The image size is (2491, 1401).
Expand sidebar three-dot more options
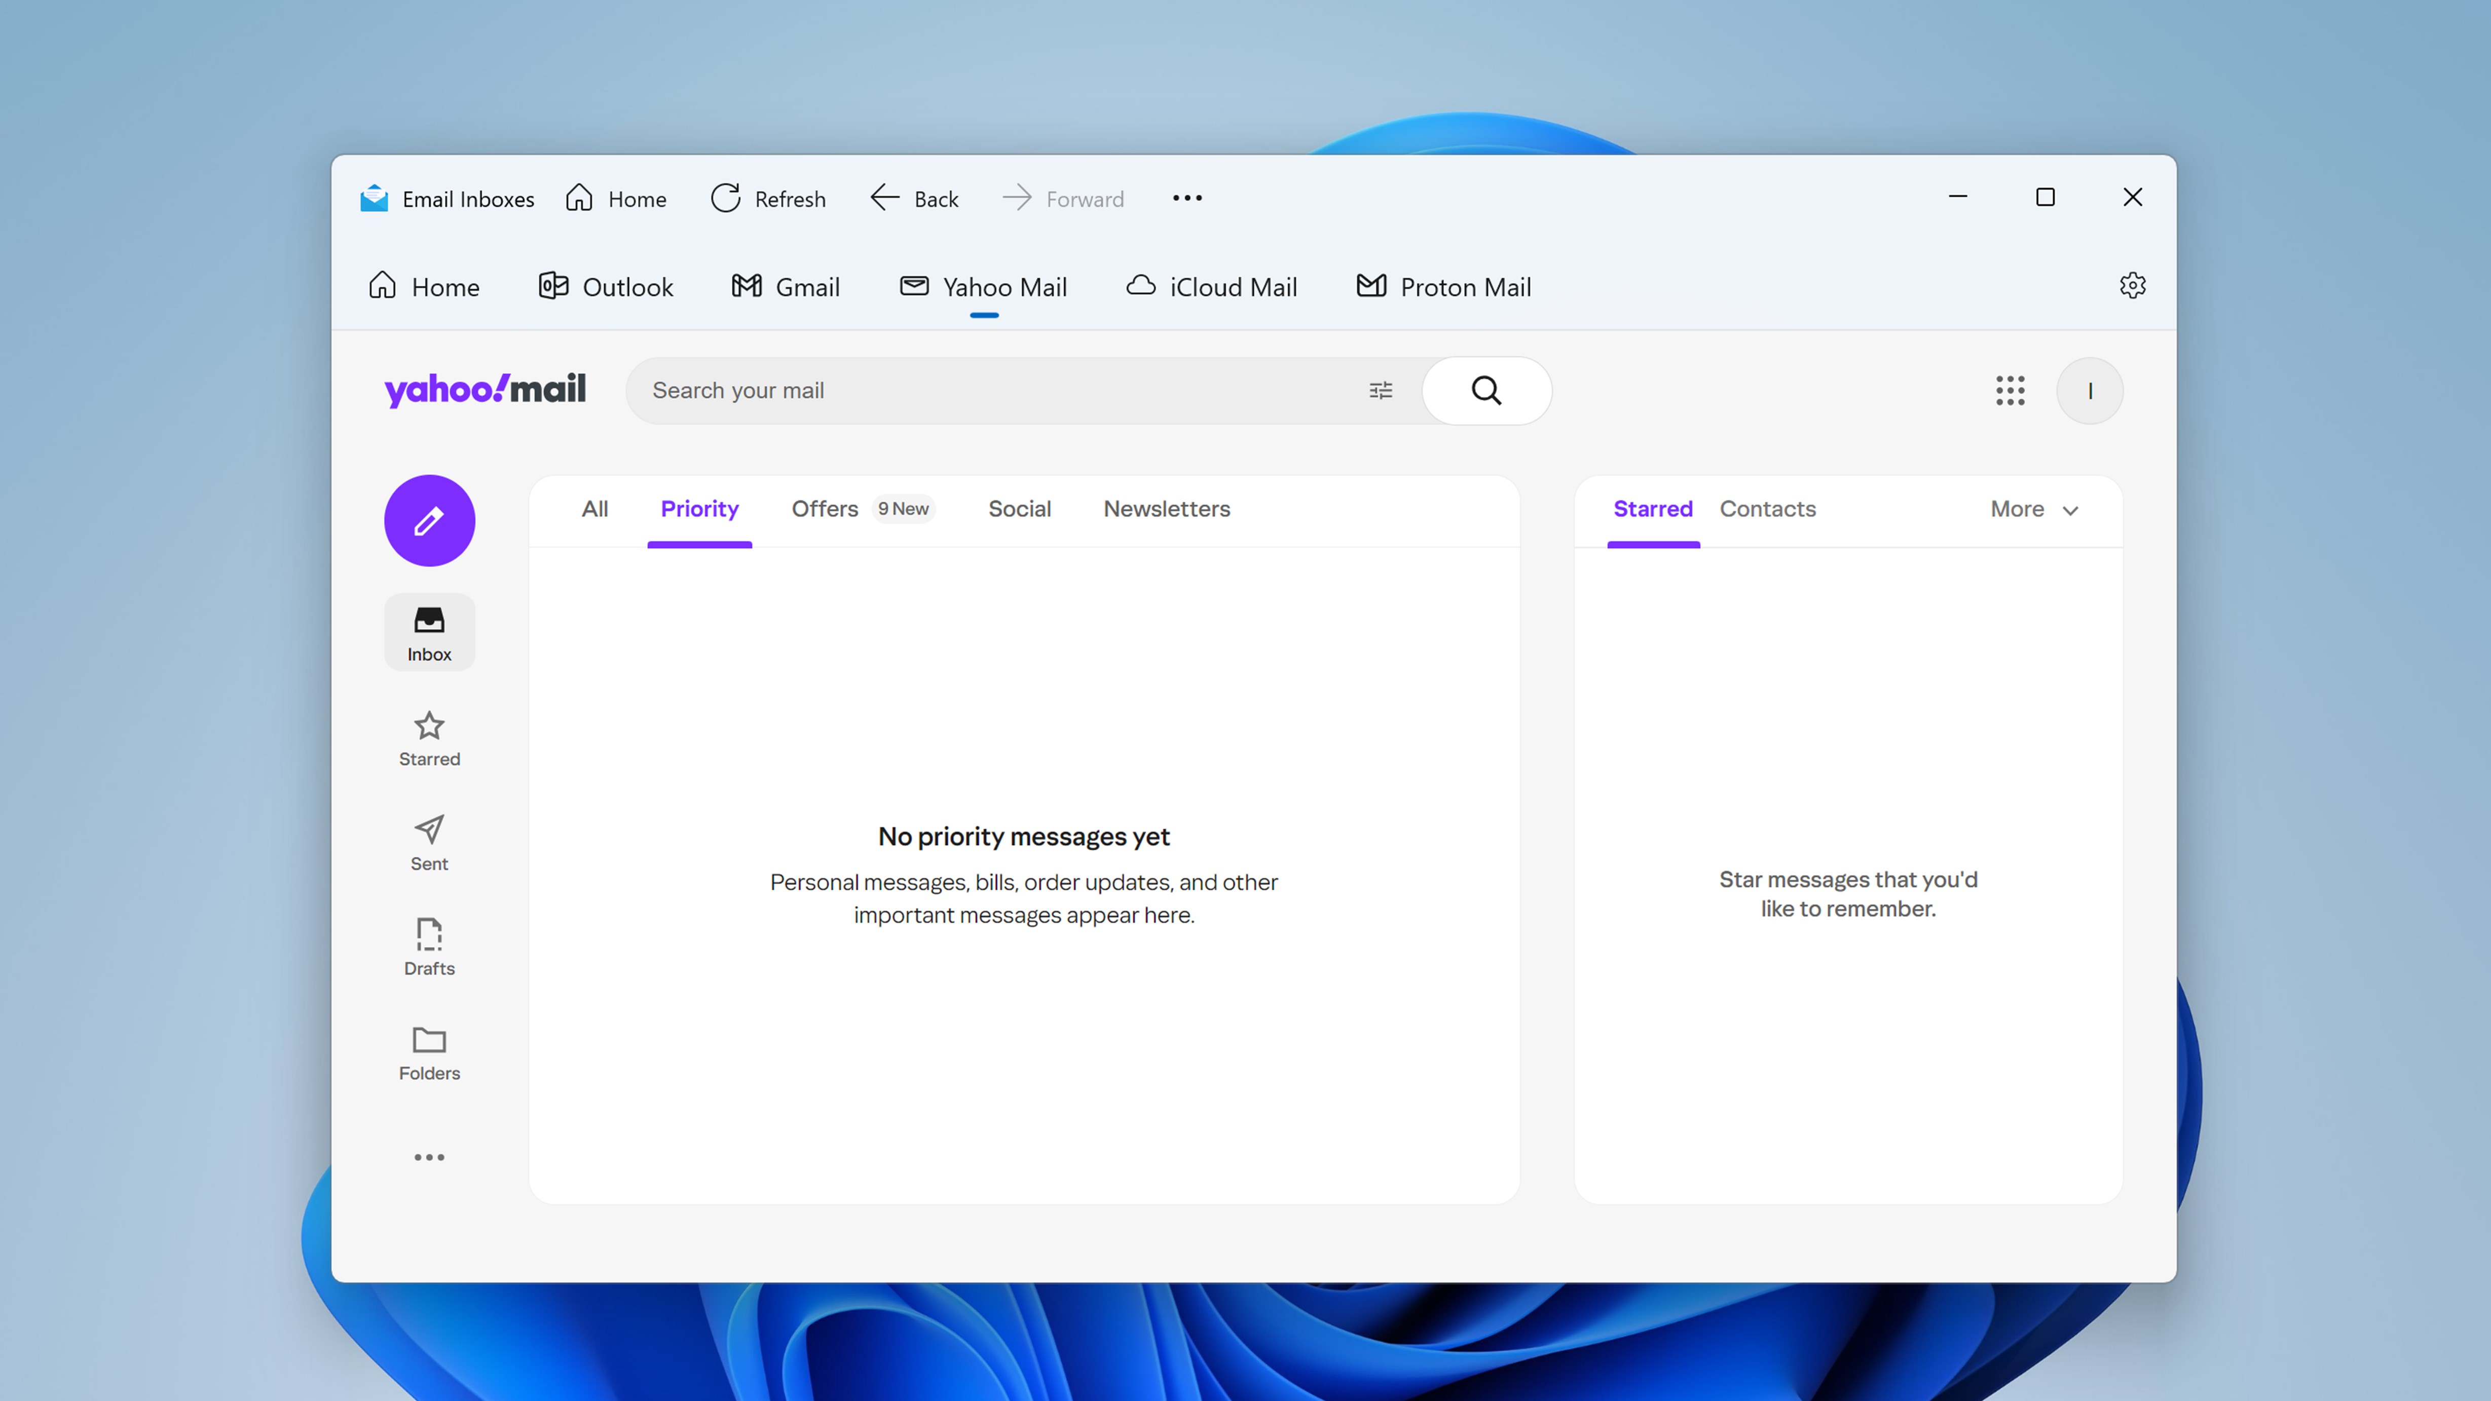[x=429, y=1157]
